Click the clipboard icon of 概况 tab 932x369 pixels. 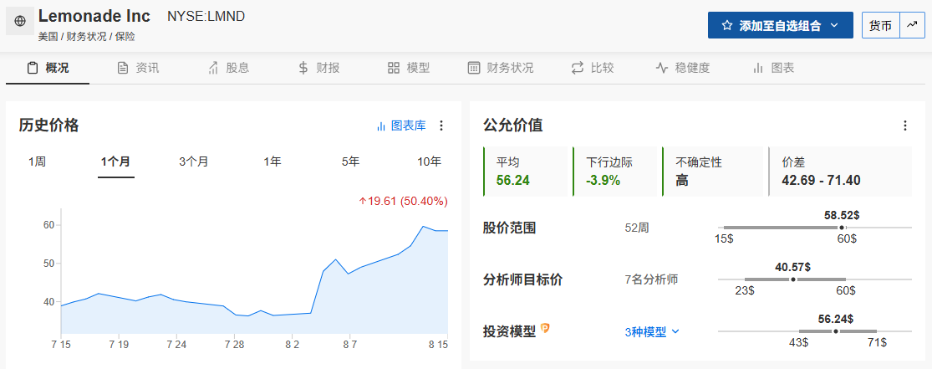coord(33,68)
